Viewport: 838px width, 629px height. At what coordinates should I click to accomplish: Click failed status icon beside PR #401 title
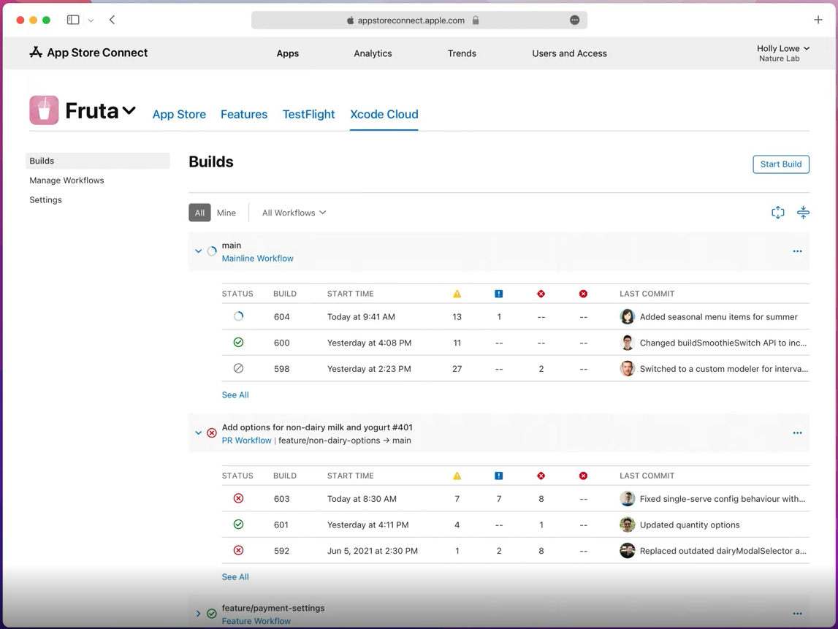click(x=212, y=433)
